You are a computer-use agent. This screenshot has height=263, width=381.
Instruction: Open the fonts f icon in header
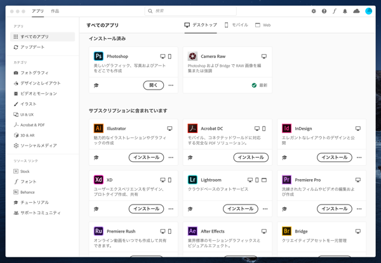[335, 11]
